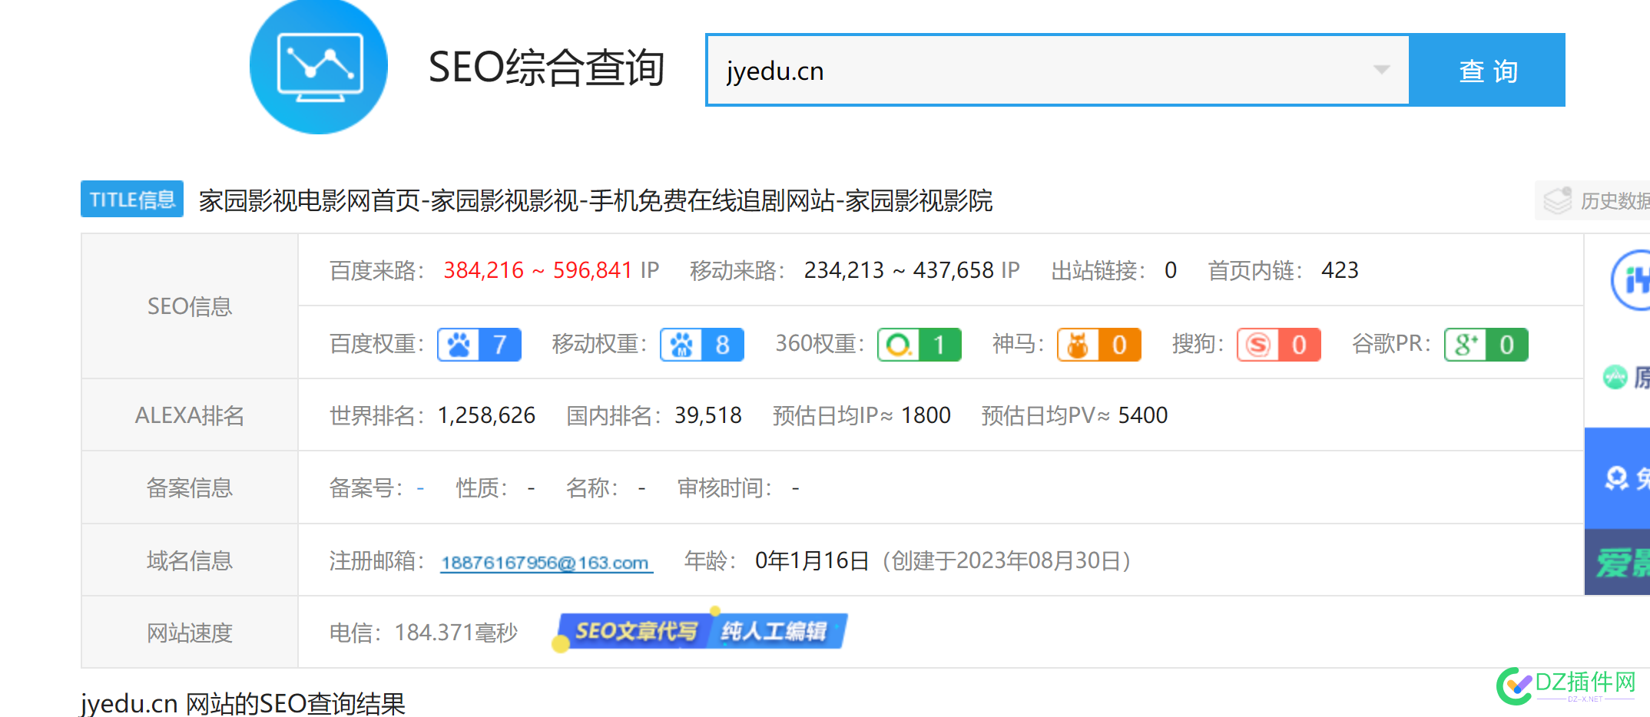Click domestic rank value 39,518

(708, 415)
